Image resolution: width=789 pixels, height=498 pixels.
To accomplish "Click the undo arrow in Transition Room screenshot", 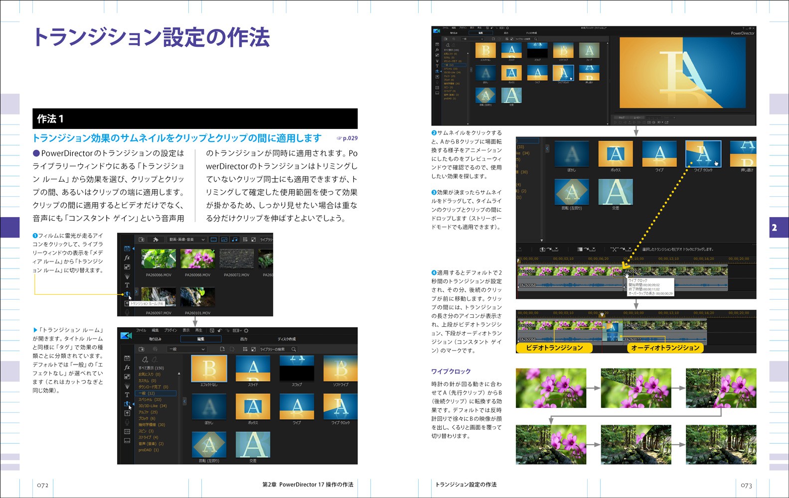I will click(x=220, y=331).
